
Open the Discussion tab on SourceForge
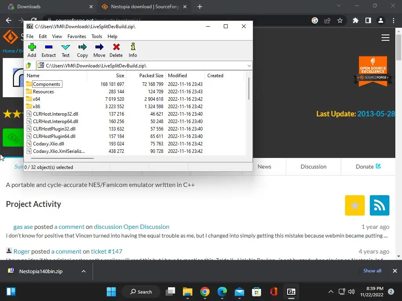pos(313,167)
